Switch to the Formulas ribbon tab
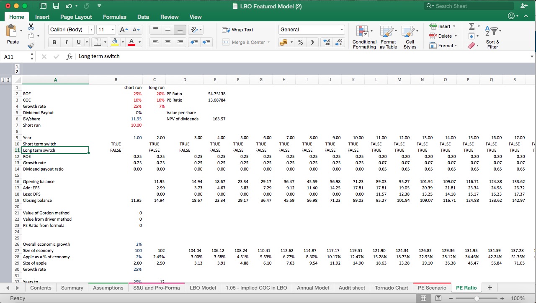Viewport: 536px width, 303px height. pyautogui.click(x=115, y=17)
